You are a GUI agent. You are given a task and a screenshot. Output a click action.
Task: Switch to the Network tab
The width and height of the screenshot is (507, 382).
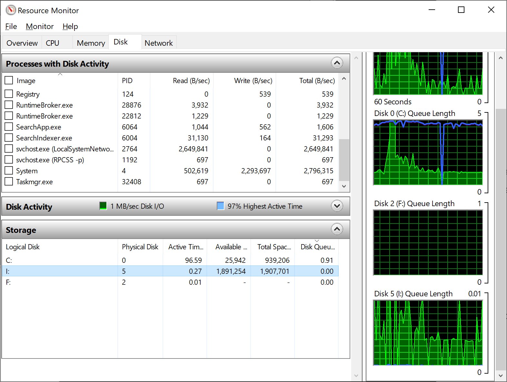(159, 43)
